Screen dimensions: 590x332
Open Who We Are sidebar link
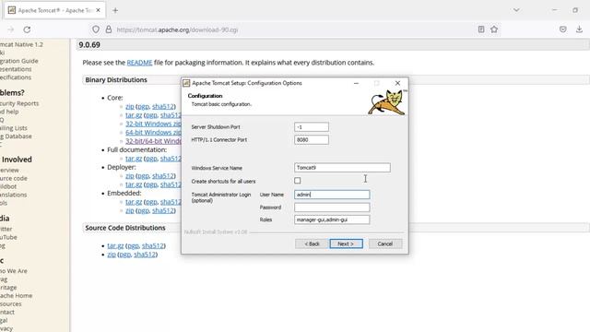pyautogui.click(x=14, y=270)
